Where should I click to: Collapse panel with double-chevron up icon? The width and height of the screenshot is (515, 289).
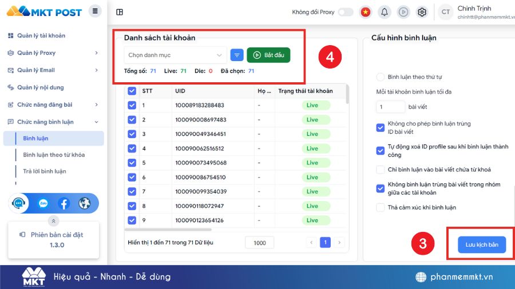(53, 221)
